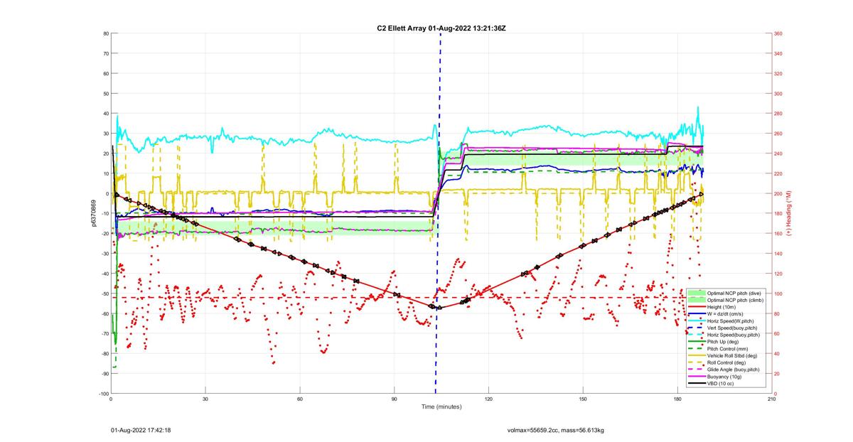The image size is (853, 442).
Task: Select the x-axis tick label "150"
Action: pyautogui.click(x=583, y=399)
